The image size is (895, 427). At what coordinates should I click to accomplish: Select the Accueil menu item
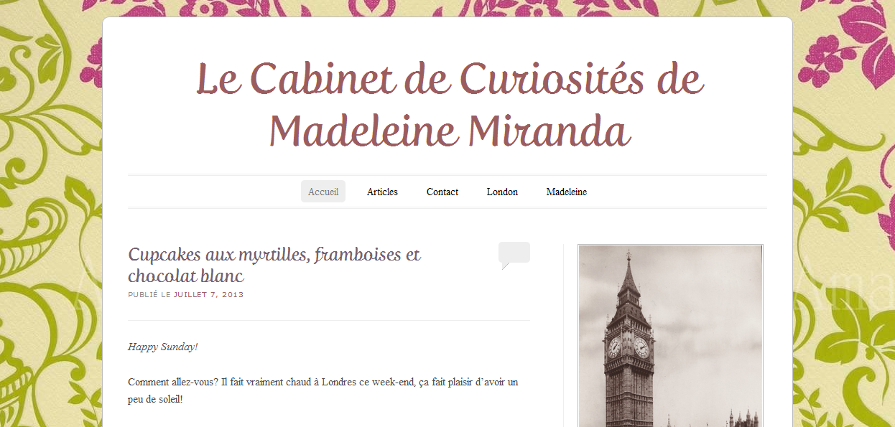pyautogui.click(x=323, y=192)
